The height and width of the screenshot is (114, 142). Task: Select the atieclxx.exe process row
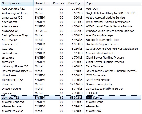71,22
